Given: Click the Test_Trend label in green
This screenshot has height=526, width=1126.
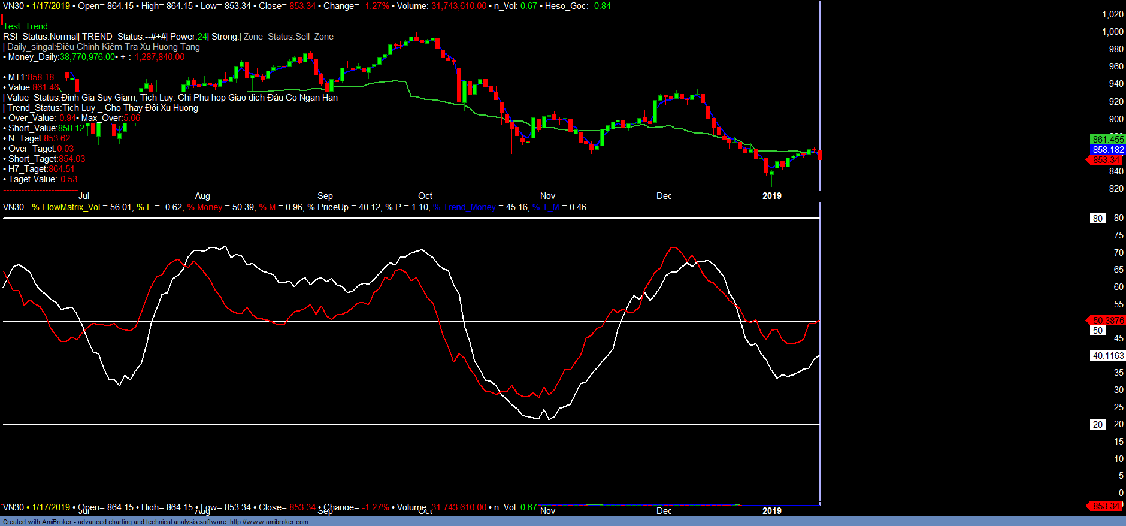Looking at the screenshot, I should (26, 26).
